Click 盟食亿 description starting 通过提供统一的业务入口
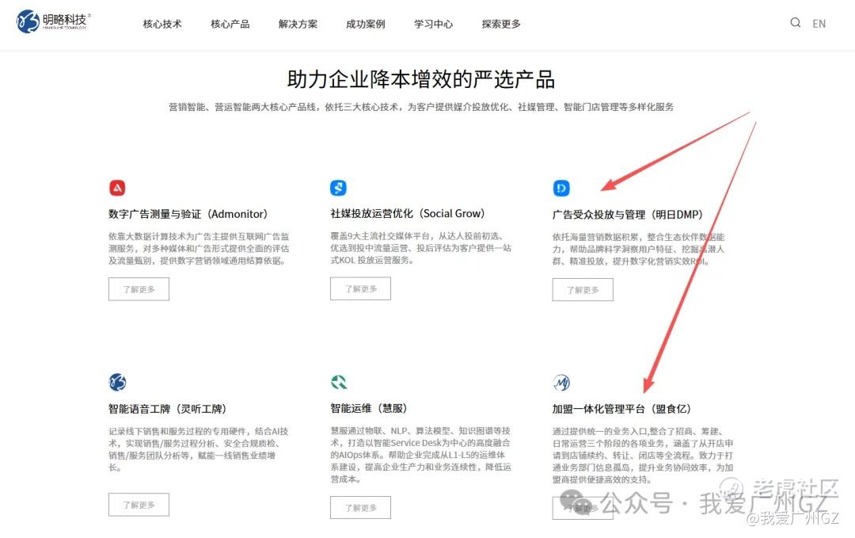 click(x=643, y=455)
